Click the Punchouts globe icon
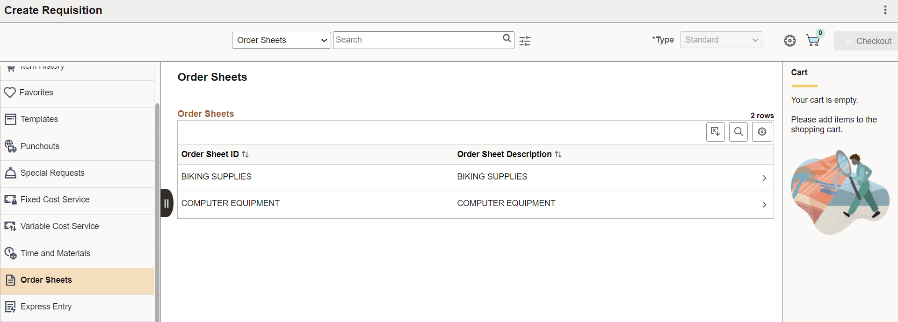 [10, 146]
